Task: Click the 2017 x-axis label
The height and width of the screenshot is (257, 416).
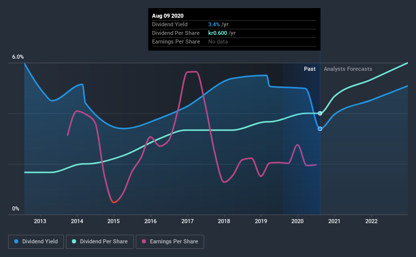Action: click(x=187, y=221)
